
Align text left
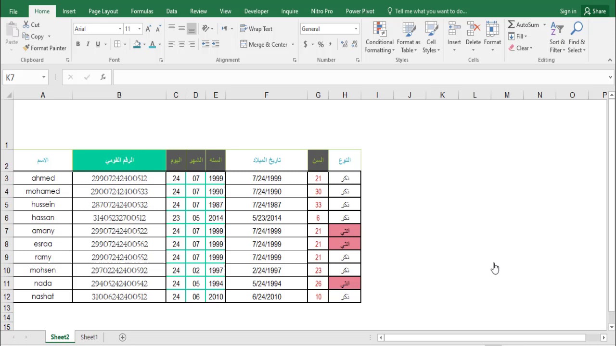pos(172,44)
